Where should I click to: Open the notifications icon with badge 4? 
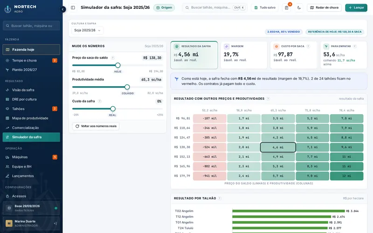(287, 7)
